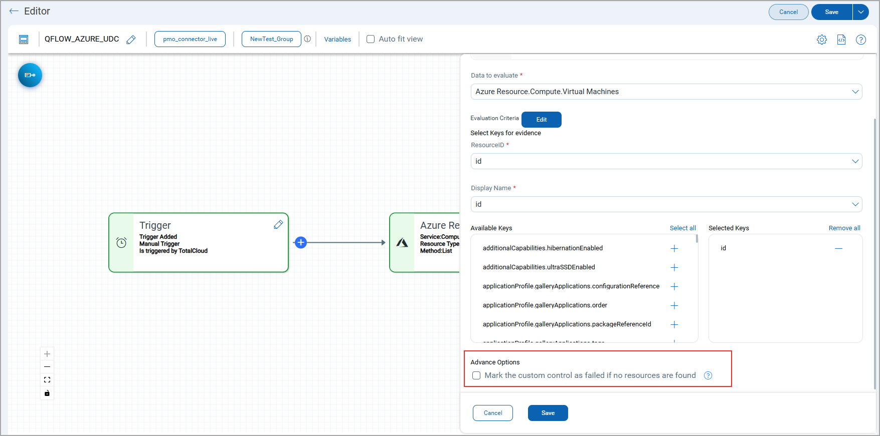Click the blue node panel button on the canvas

tap(30, 75)
